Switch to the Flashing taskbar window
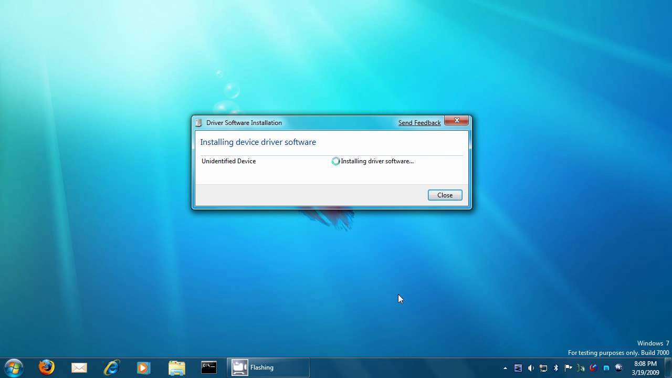 (x=268, y=367)
